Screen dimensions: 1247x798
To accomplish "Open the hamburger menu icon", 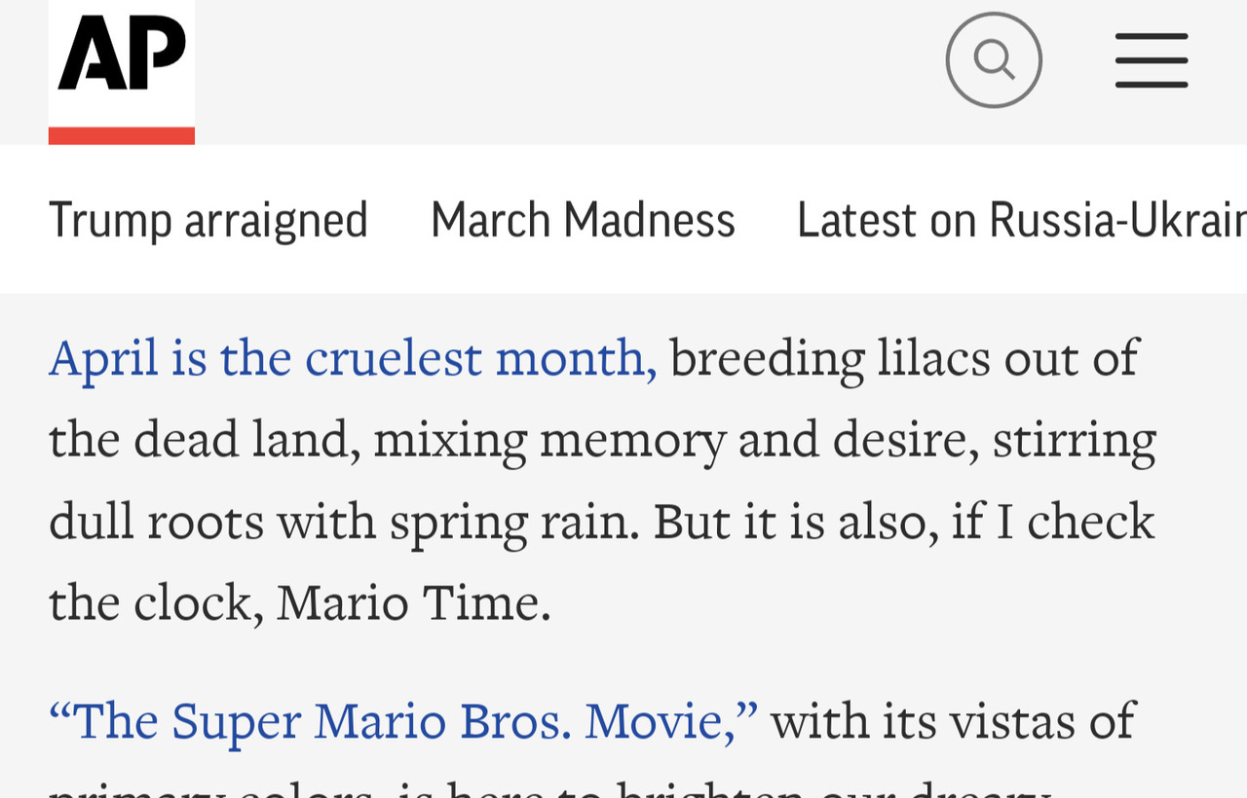I will 1152,60.
